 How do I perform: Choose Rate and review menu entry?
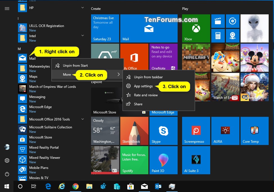[146, 95]
